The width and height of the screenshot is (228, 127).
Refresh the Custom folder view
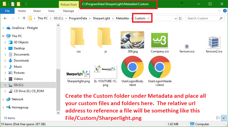pos(180,18)
